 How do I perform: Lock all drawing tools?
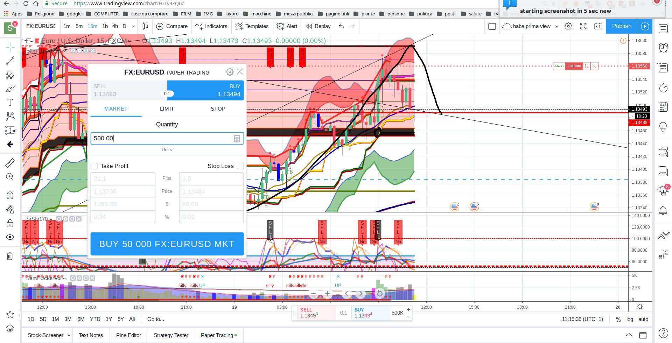point(10,223)
